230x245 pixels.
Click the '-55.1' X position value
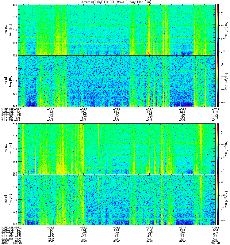[117, 109]
